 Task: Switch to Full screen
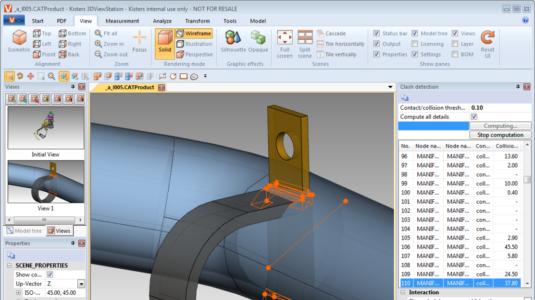point(285,44)
